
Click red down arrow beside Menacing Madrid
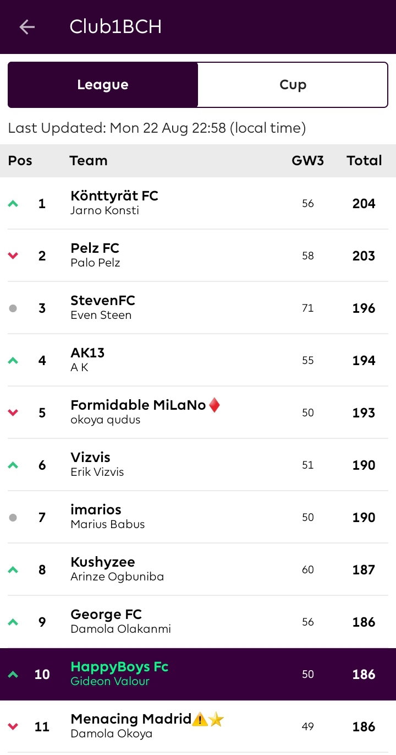point(13,727)
